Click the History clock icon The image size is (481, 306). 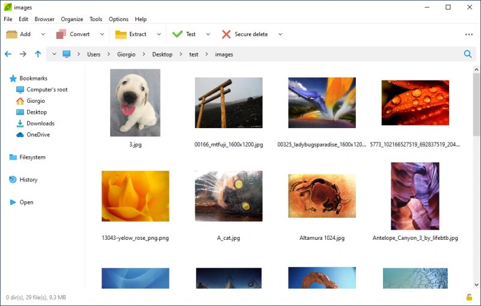coord(13,180)
